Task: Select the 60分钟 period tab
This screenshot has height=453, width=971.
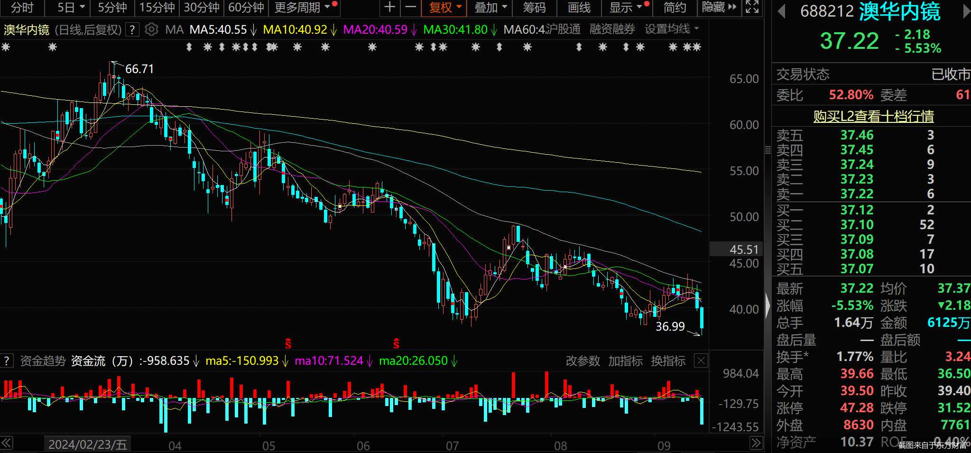Action: [246, 8]
